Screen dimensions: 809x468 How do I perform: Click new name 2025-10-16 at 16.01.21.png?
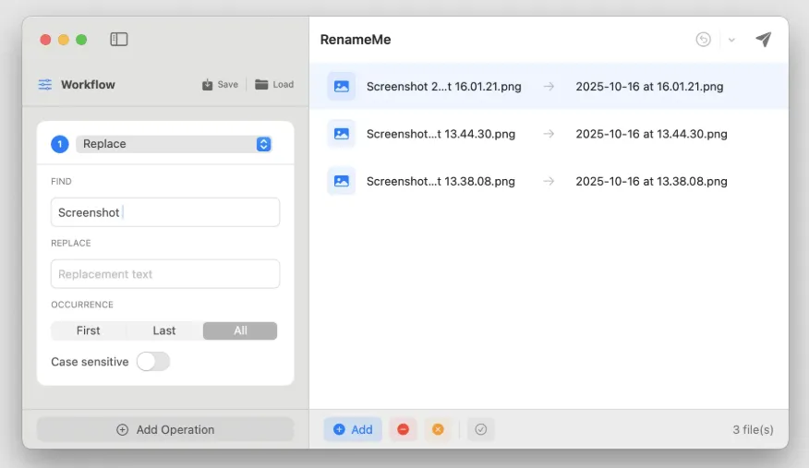tap(649, 87)
